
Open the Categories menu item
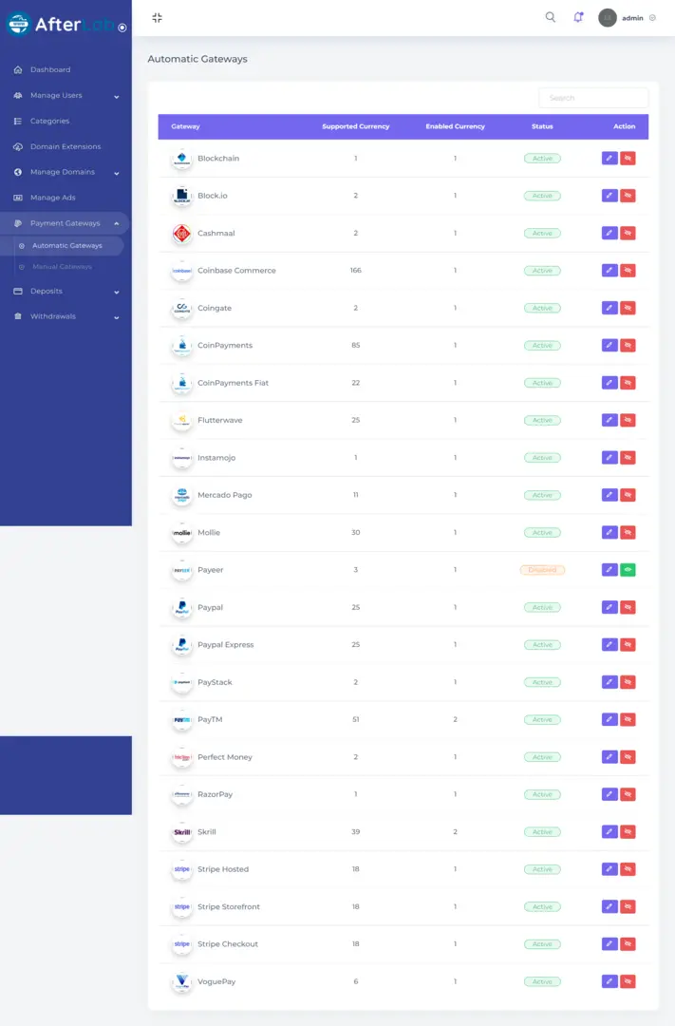(x=49, y=121)
